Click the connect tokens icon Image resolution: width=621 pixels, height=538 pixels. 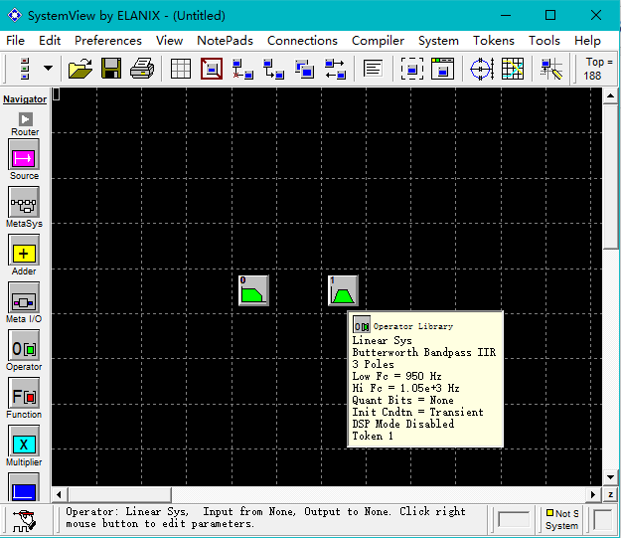(x=273, y=69)
